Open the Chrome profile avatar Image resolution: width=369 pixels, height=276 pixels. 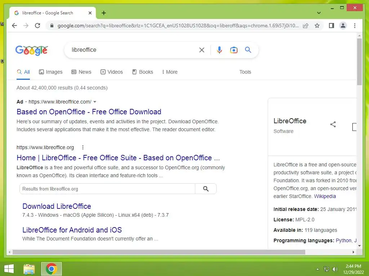coord(343,26)
